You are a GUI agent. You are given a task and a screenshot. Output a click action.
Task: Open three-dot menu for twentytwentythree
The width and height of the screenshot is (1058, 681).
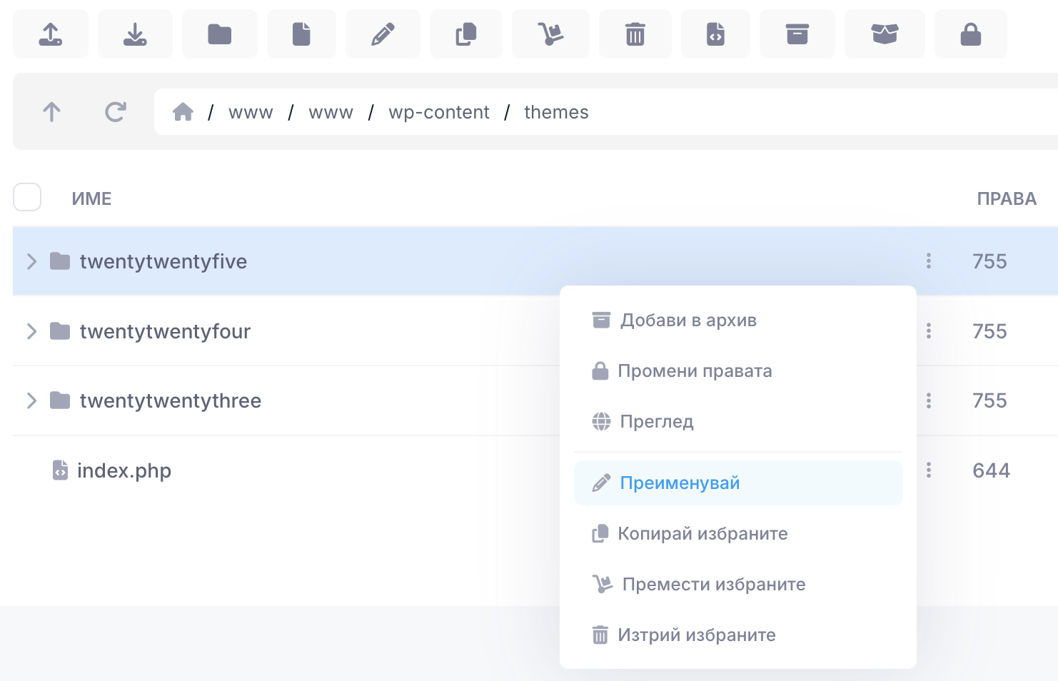pos(929,400)
